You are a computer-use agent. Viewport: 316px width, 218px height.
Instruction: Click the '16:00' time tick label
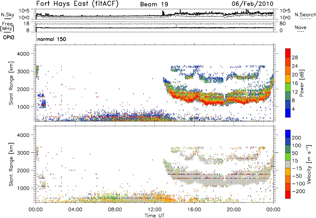[x=194, y=210]
